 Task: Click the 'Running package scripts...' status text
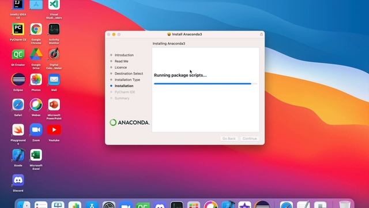180,75
